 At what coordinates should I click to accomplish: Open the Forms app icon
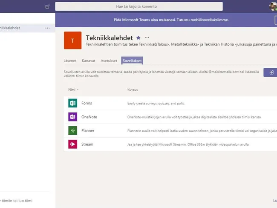(x=72, y=103)
